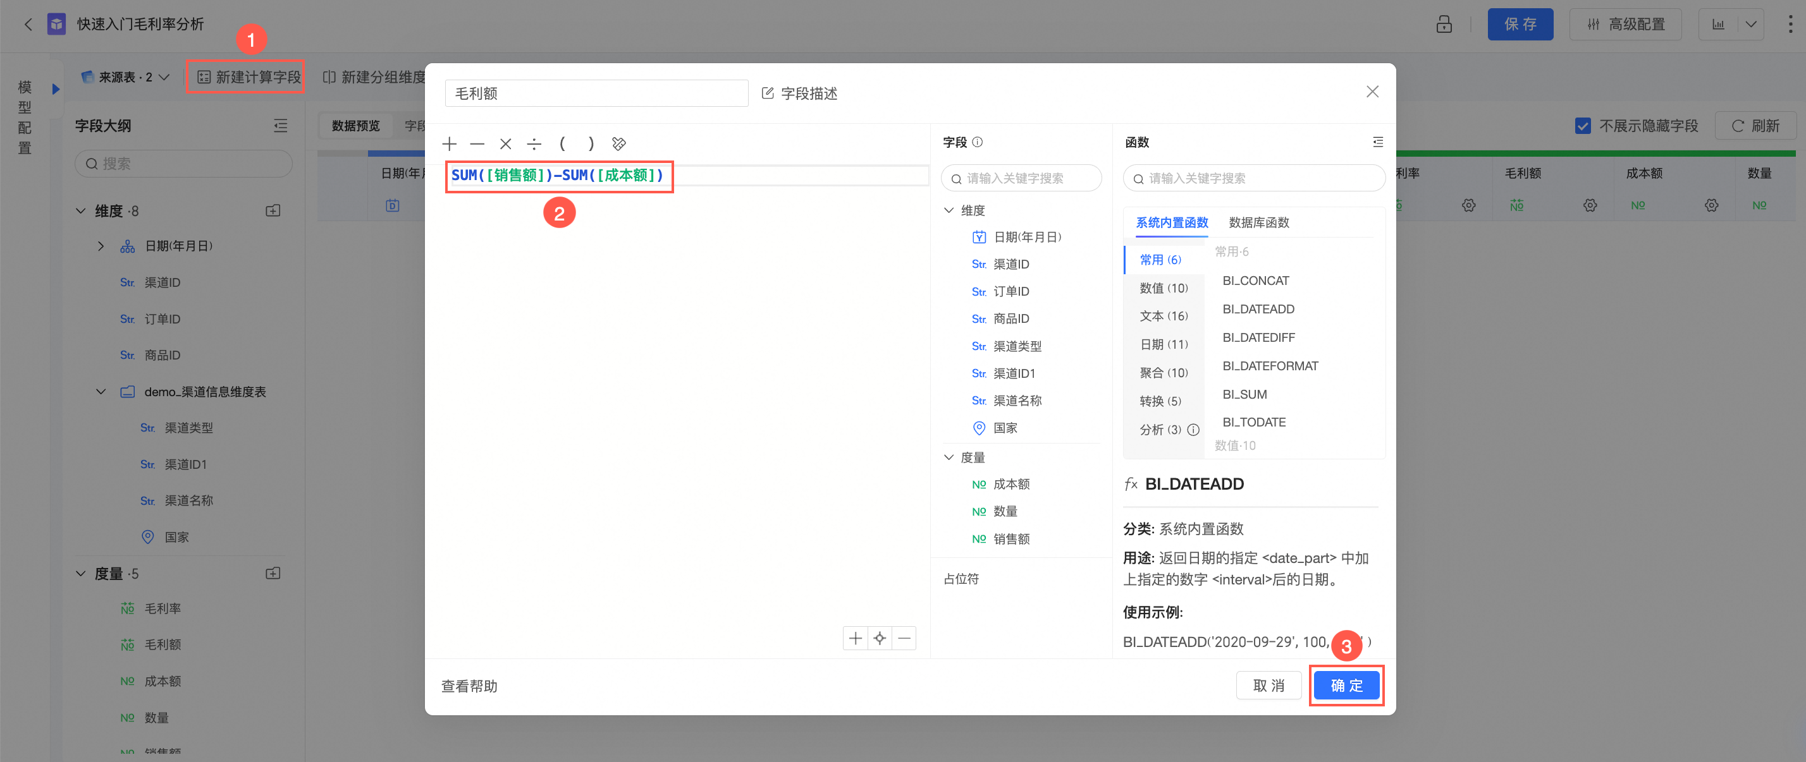The height and width of the screenshot is (762, 1806).
Task: Open the 查看帮助 help link
Action: pyautogui.click(x=469, y=686)
